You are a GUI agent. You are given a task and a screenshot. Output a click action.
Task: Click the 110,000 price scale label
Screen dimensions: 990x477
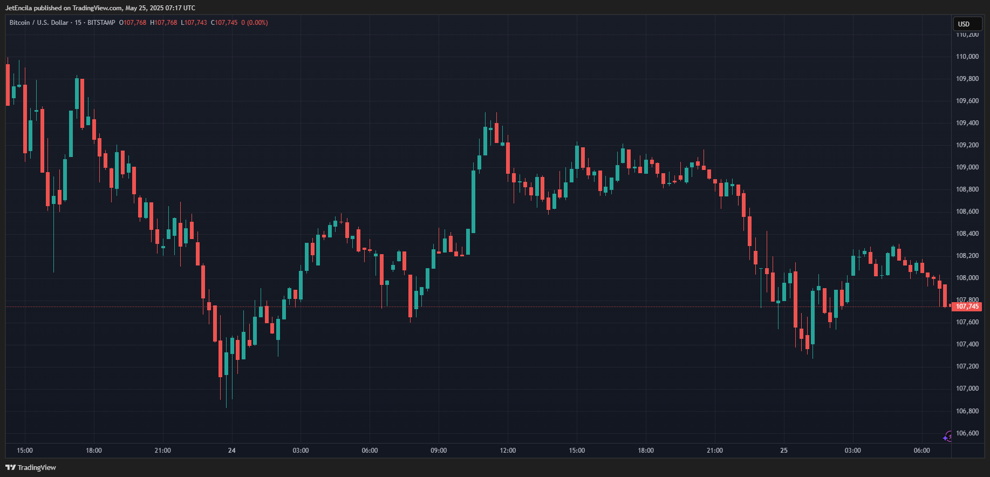[967, 57]
